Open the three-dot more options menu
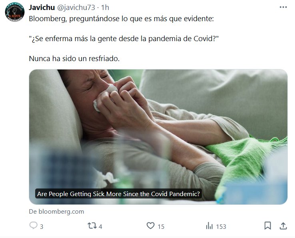The height and width of the screenshot is (238, 295). tap(283, 7)
